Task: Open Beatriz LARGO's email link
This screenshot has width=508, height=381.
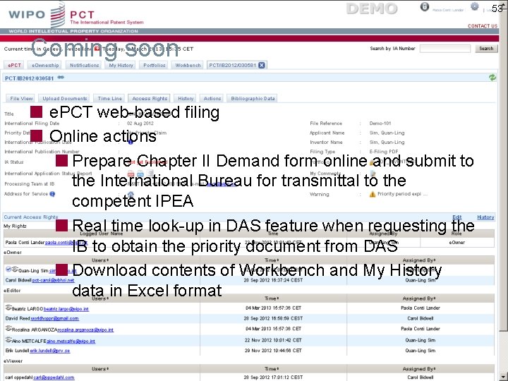Action: point(66,309)
